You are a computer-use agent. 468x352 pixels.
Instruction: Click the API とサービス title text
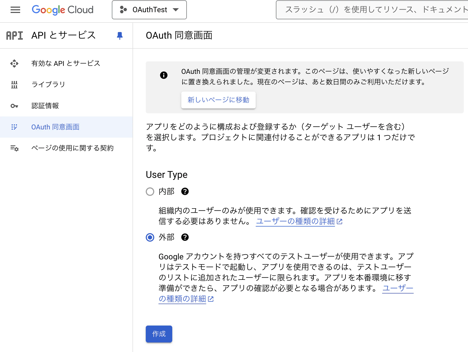pos(63,35)
